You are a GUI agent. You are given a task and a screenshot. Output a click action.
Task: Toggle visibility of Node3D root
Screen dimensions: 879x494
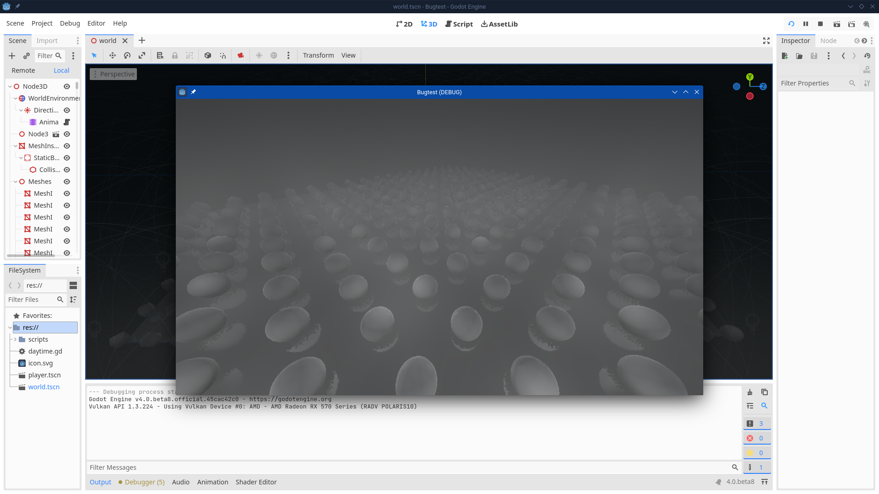[x=67, y=86]
